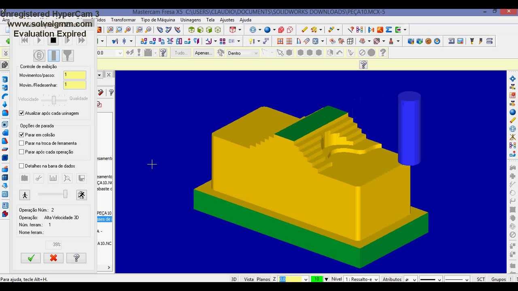The width and height of the screenshot is (518, 291).
Task: Toggle Atualizar após cada usinagem checkbox
Action: click(x=22, y=113)
